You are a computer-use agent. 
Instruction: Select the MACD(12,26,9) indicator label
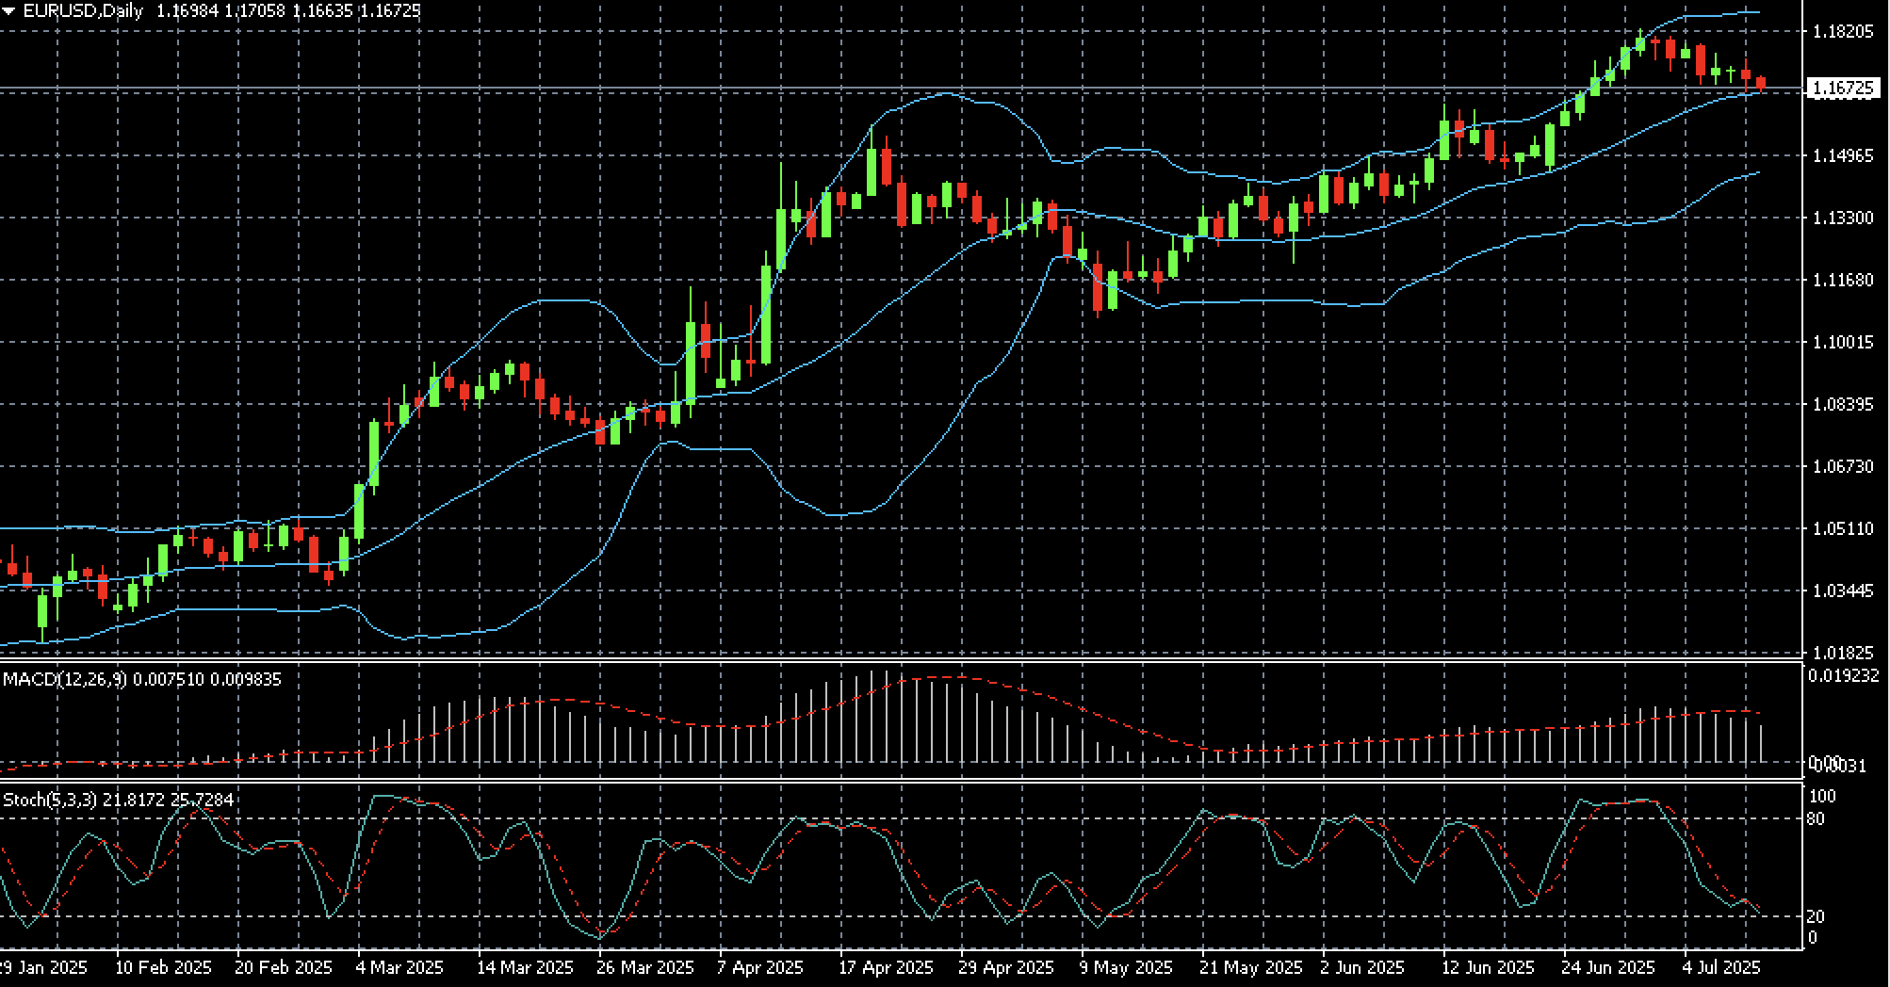(x=64, y=679)
